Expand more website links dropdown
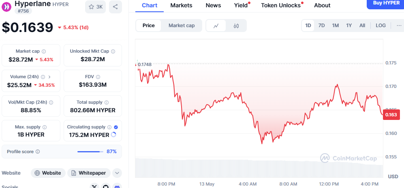Image resolution: width=404 pixels, height=188 pixels. (117, 173)
